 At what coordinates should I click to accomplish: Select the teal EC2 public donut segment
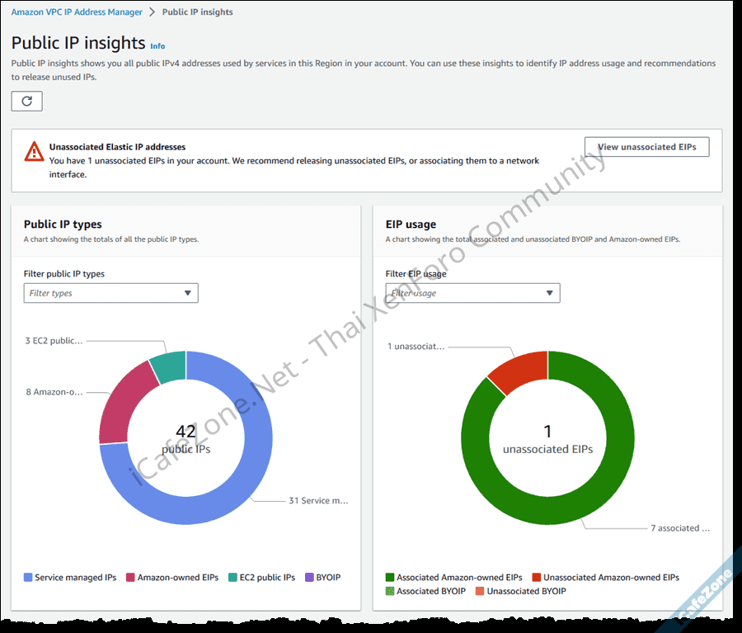click(x=169, y=367)
